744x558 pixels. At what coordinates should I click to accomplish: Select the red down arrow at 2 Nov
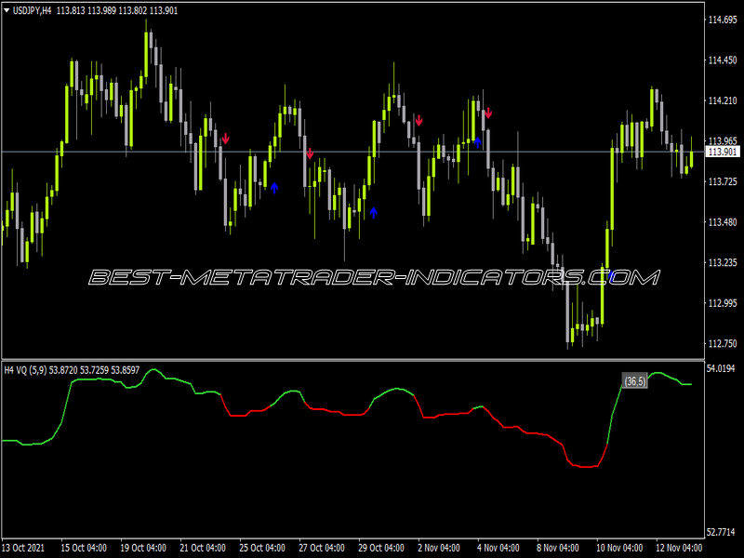(419, 121)
